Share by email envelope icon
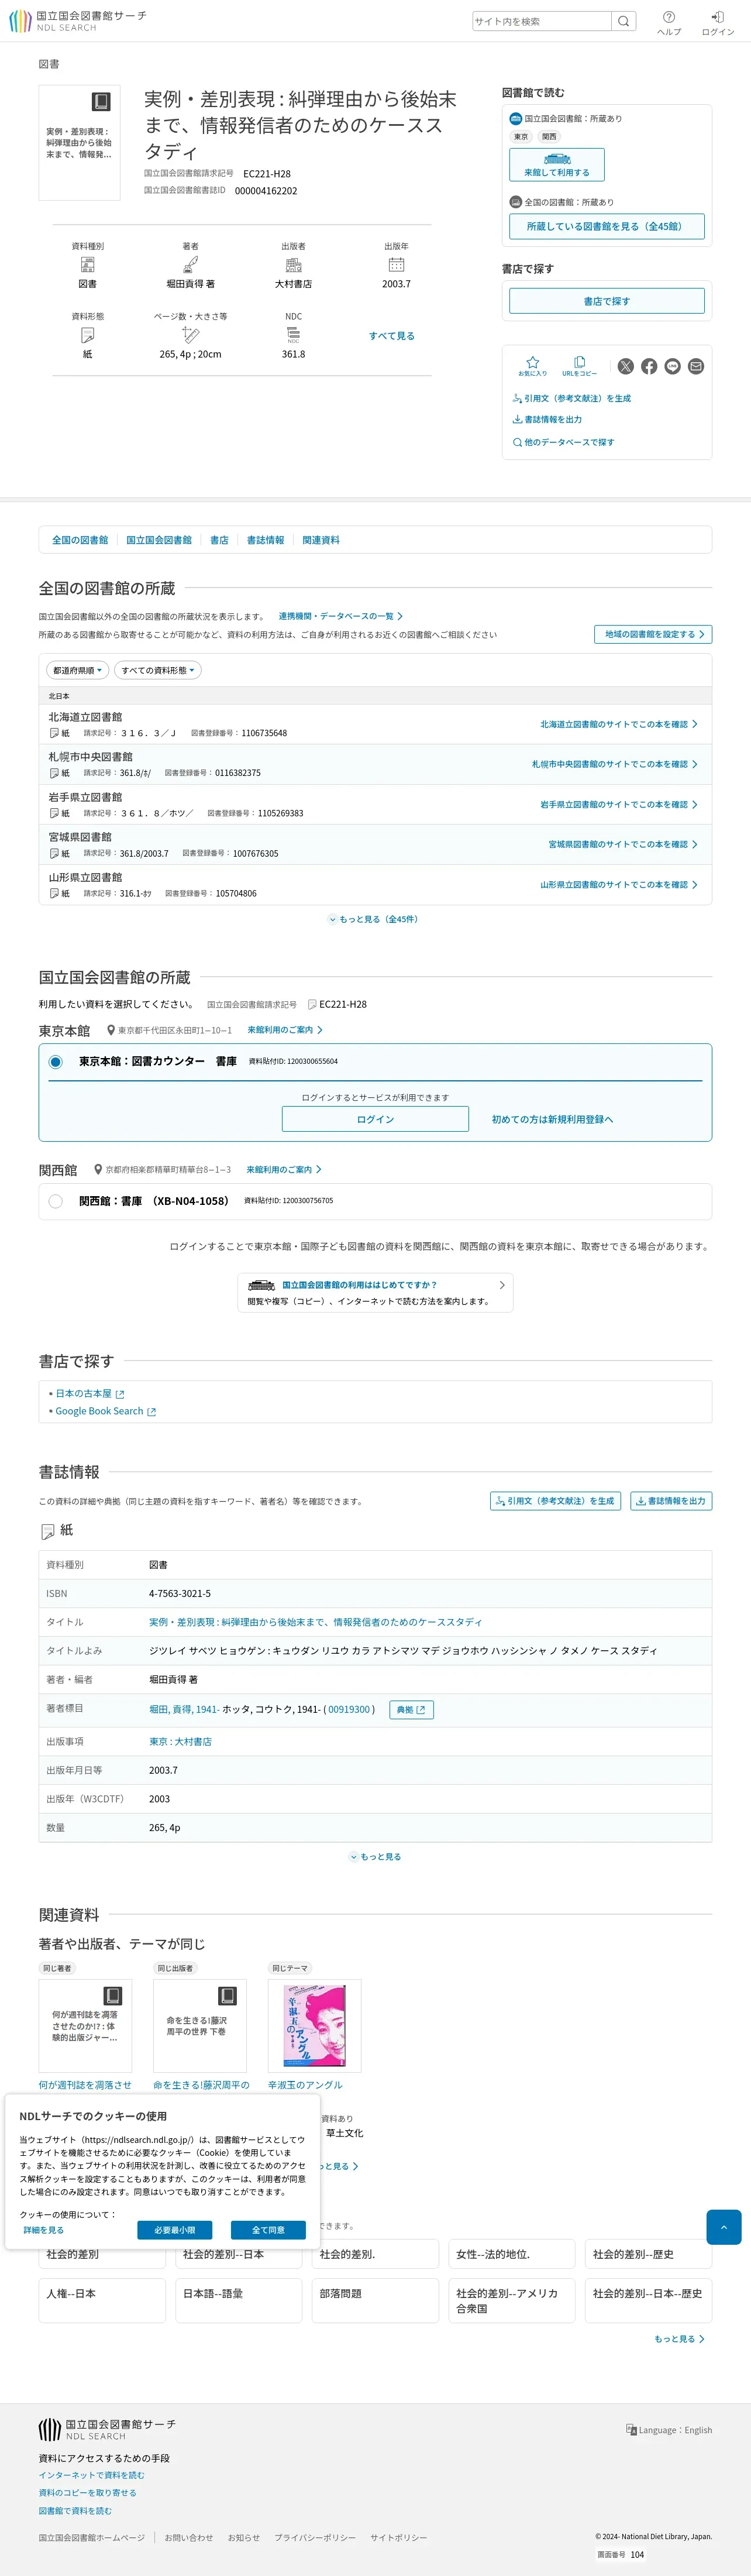This screenshot has height=2576, width=751. coord(696,366)
